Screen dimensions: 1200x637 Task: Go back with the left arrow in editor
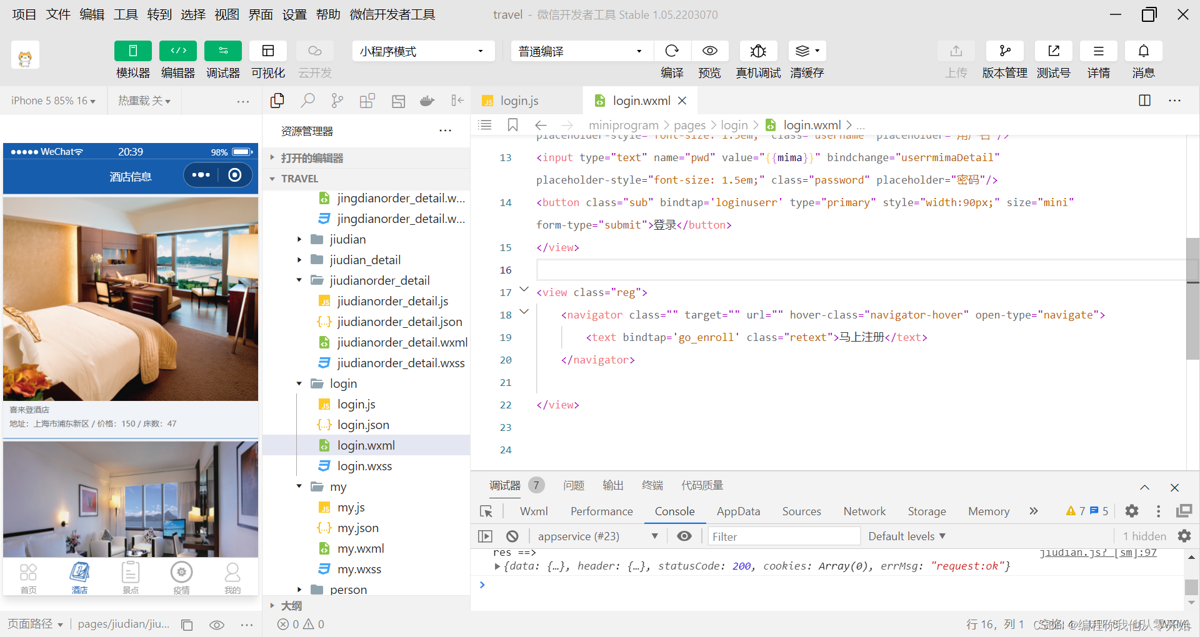pyautogui.click(x=541, y=125)
